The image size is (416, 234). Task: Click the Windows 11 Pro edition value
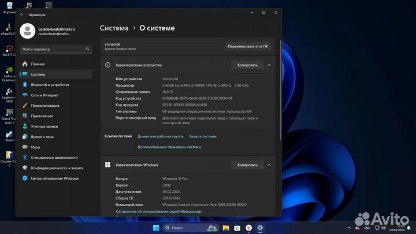tap(175, 179)
